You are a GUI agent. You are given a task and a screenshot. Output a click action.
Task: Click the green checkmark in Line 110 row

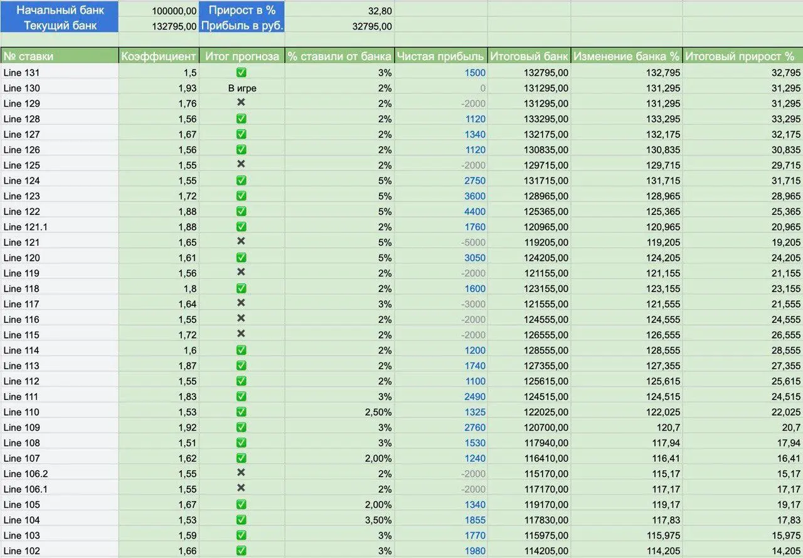pyautogui.click(x=242, y=412)
